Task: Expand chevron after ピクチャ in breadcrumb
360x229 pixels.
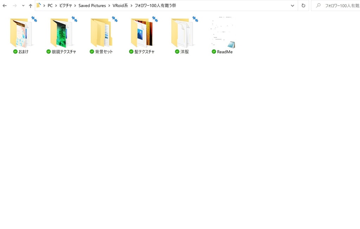Action: (75, 6)
